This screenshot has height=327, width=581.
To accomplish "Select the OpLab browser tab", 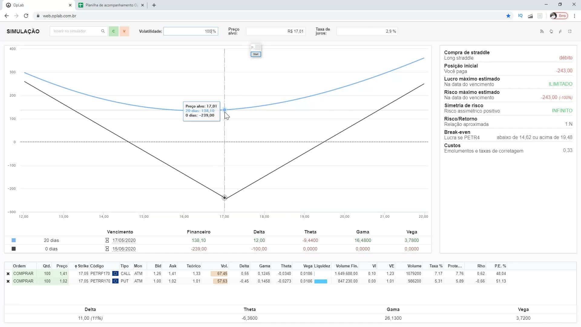I will (38, 5).
